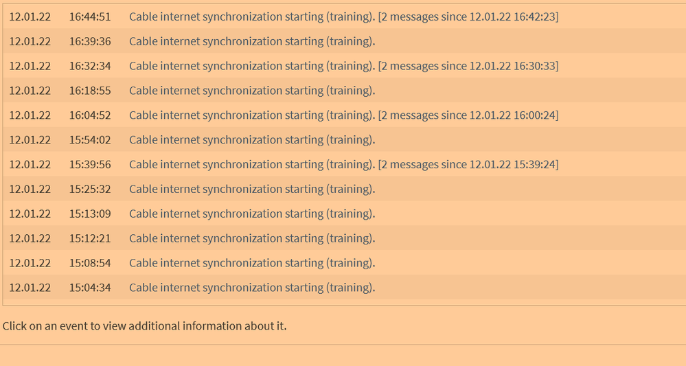View the event from 15:08:54
The height and width of the screenshot is (366, 686).
(252, 264)
